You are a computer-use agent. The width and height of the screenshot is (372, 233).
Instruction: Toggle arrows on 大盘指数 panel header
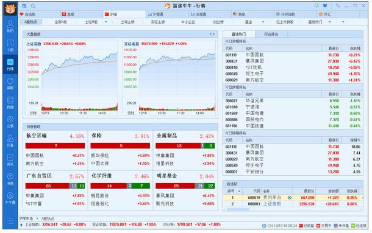click(212, 34)
